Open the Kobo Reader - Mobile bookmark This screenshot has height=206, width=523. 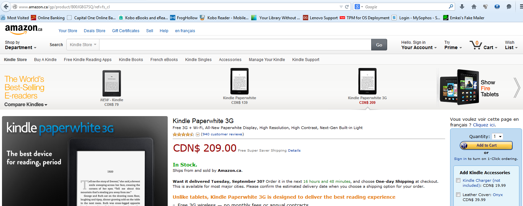[x=224, y=18]
